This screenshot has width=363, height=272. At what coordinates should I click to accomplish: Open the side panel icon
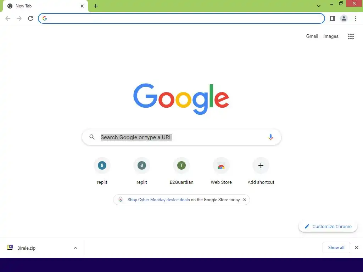pos(333,18)
